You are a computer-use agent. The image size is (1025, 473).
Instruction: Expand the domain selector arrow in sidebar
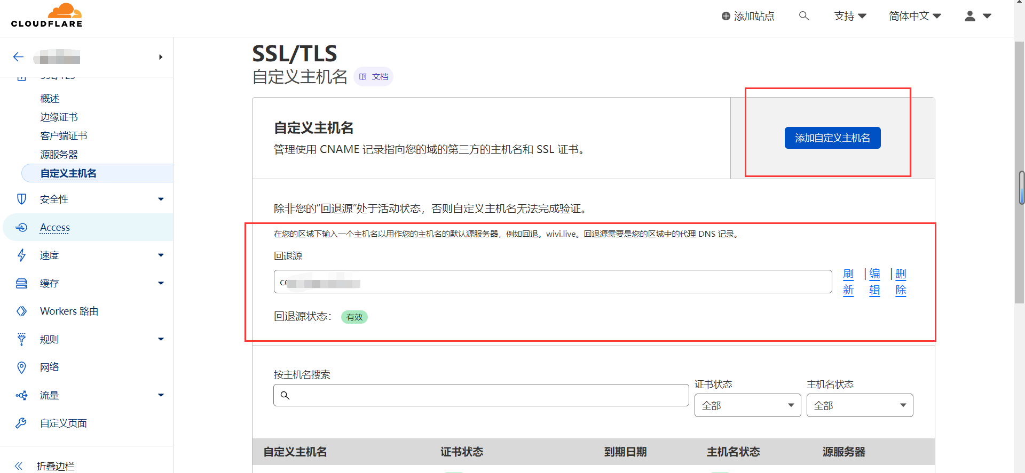[161, 57]
